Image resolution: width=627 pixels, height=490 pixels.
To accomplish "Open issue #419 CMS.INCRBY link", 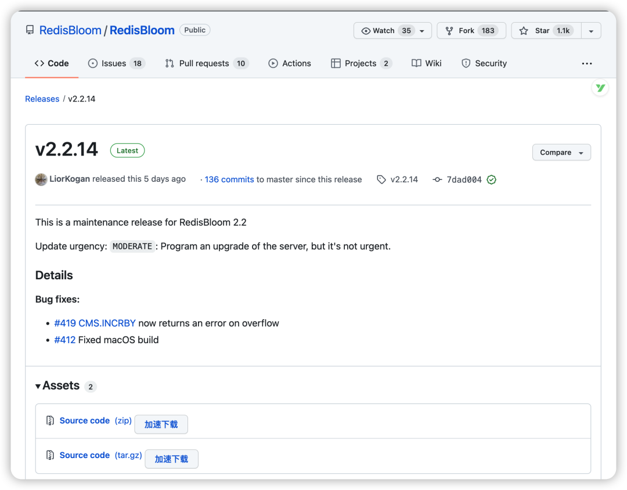I will pyautogui.click(x=95, y=323).
